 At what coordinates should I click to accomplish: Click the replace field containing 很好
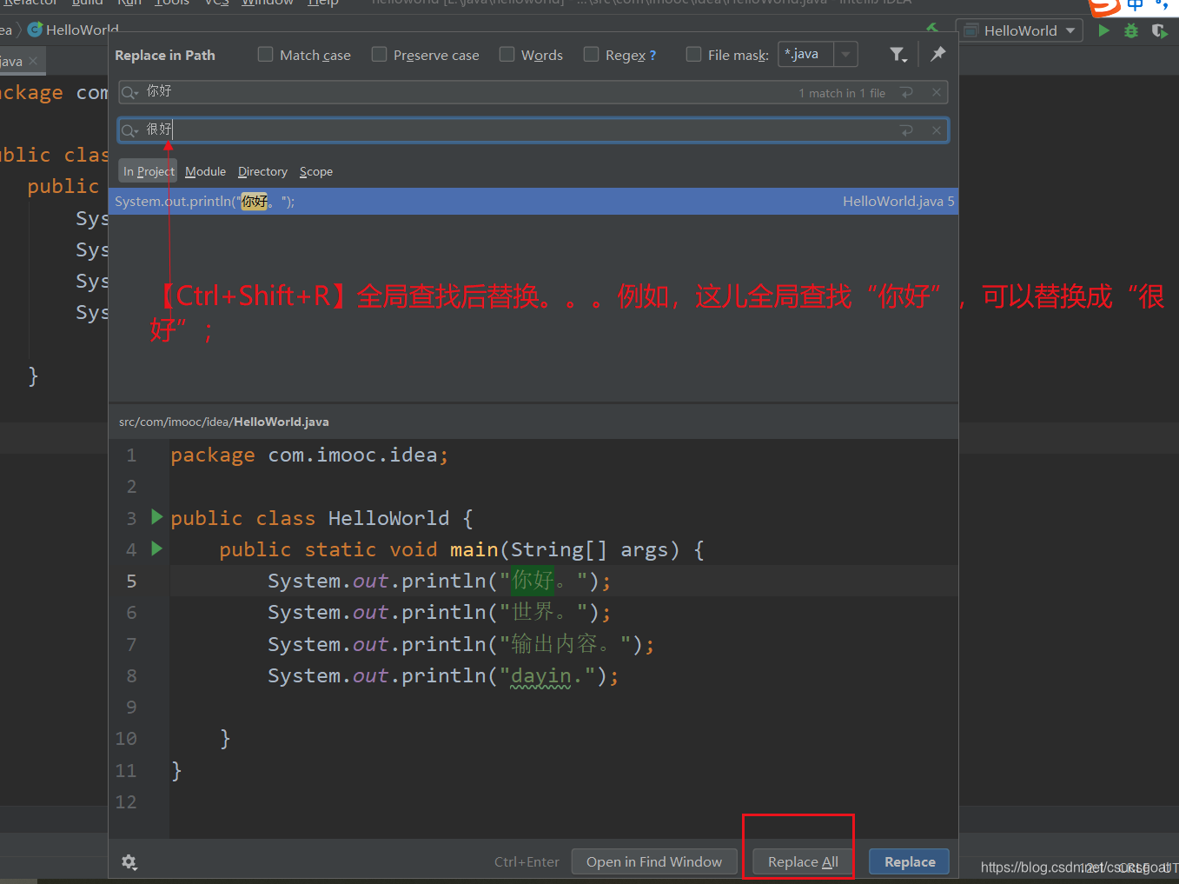click(x=533, y=130)
